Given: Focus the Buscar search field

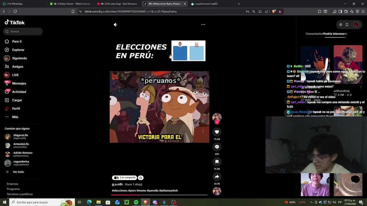Looking at the screenshot, I should pos(23,31).
